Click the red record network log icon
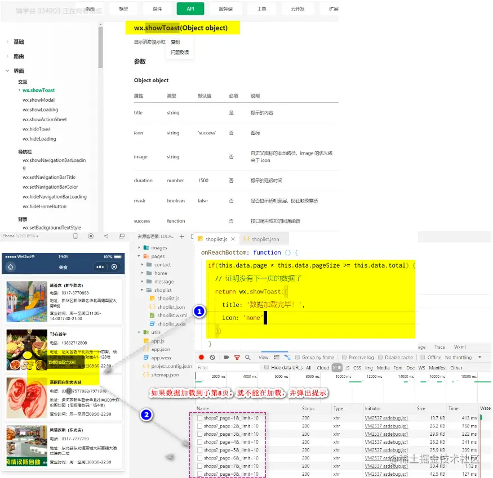Image resolution: width=493 pixels, height=478 pixels. click(x=201, y=357)
